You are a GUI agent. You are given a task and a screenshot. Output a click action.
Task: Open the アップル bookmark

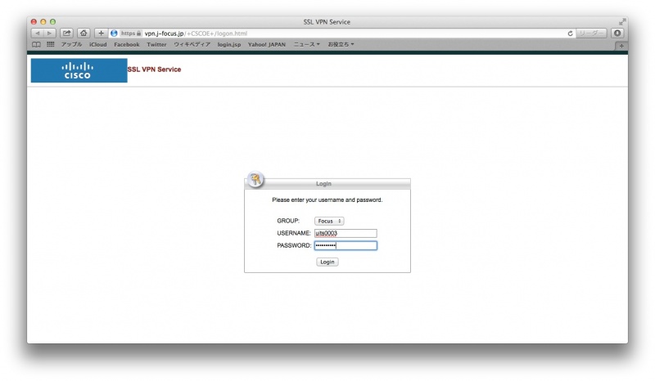(x=71, y=44)
